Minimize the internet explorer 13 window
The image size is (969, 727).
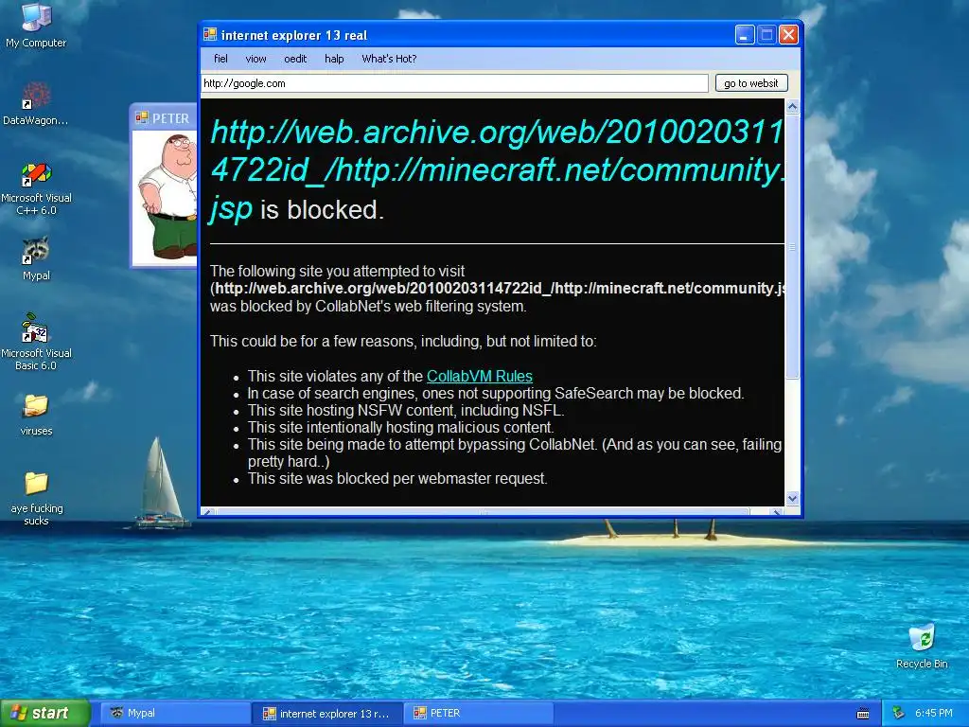point(745,35)
